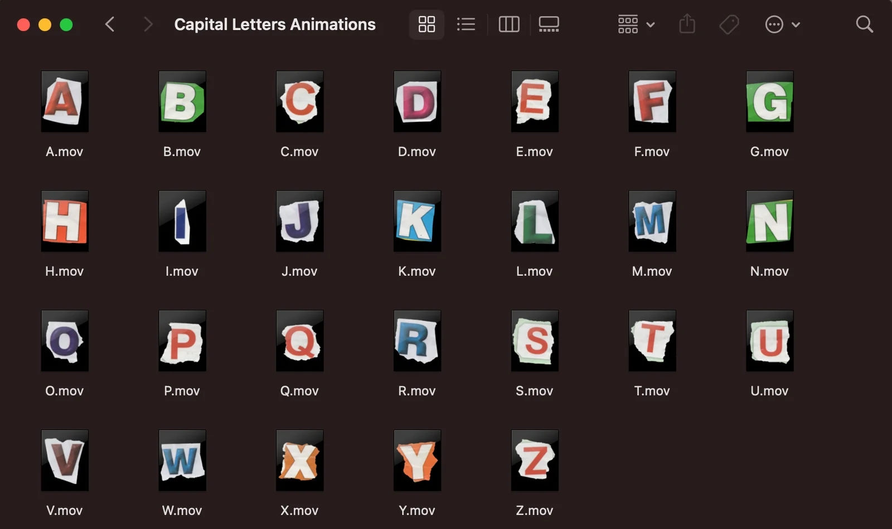Open the group-by options dropdown
The height and width of the screenshot is (529, 892).
(636, 25)
